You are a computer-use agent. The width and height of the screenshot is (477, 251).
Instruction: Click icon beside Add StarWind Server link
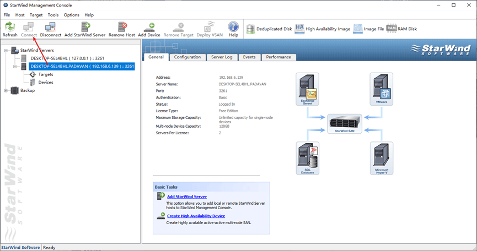(161, 196)
